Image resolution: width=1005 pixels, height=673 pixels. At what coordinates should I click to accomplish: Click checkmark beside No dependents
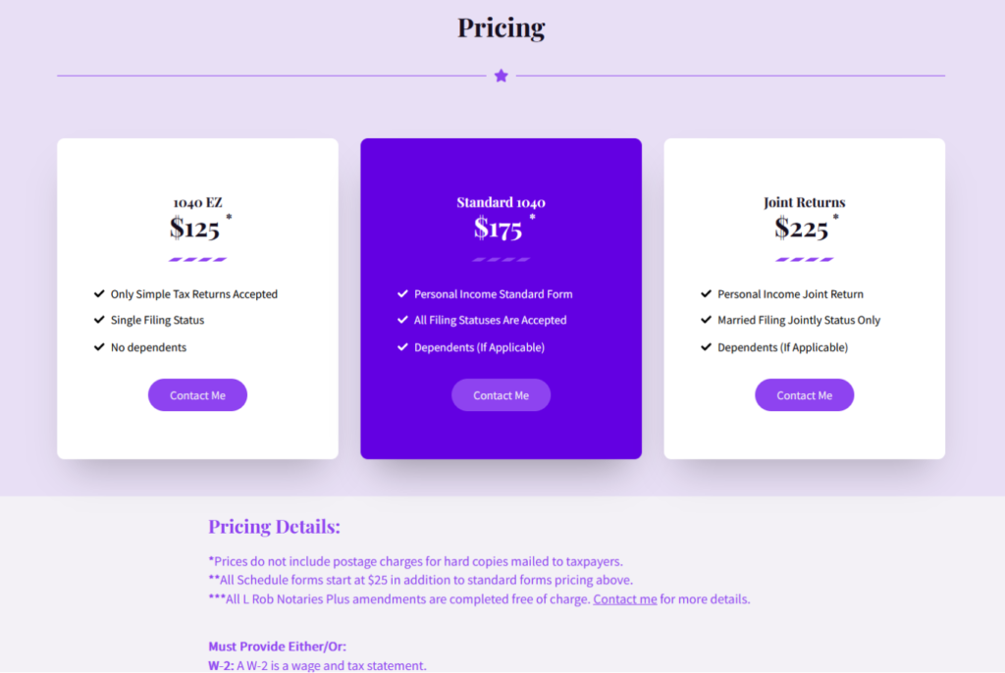(x=99, y=346)
